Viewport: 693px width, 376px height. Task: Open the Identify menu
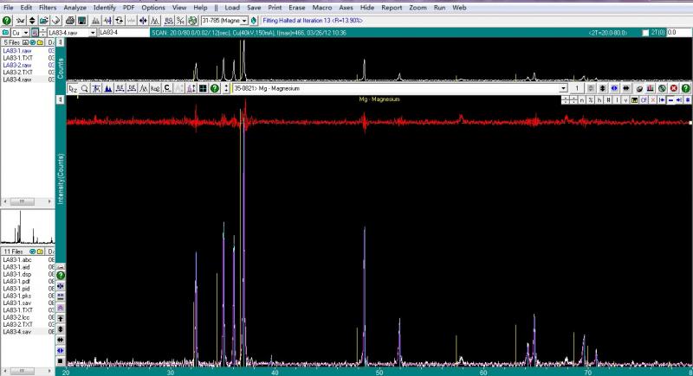[104, 6]
